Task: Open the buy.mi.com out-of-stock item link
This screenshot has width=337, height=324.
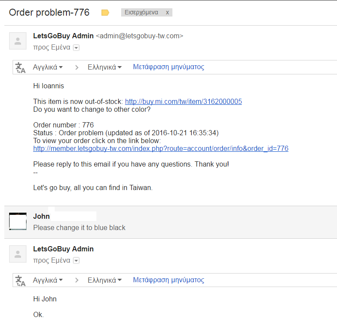Action: pos(183,102)
